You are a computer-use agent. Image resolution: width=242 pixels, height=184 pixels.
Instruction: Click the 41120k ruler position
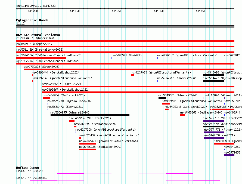(117, 11)
